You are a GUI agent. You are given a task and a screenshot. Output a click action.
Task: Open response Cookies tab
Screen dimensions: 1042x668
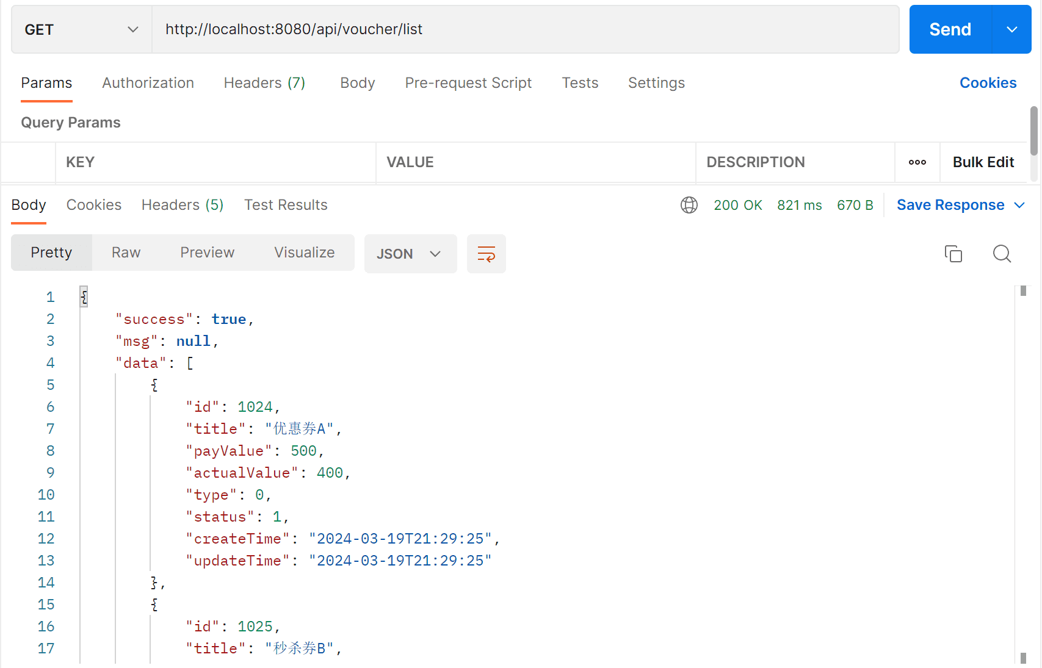coord(94,205)
